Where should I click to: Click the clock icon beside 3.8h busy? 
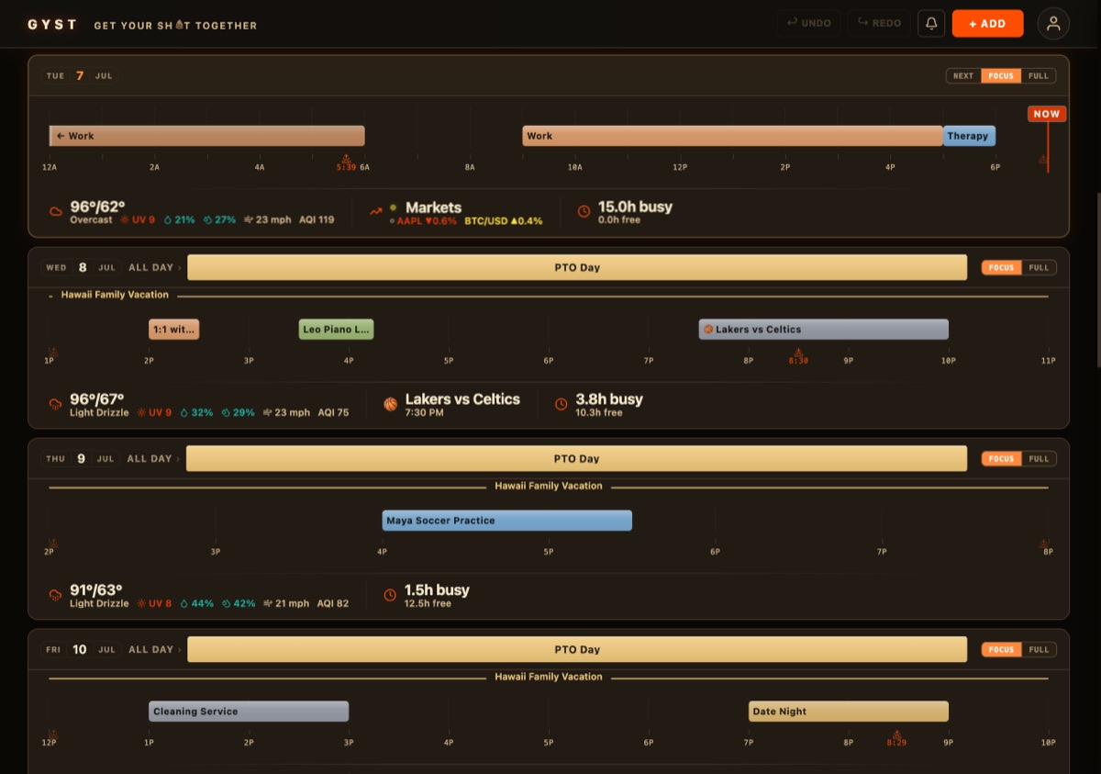pos(562,404)
